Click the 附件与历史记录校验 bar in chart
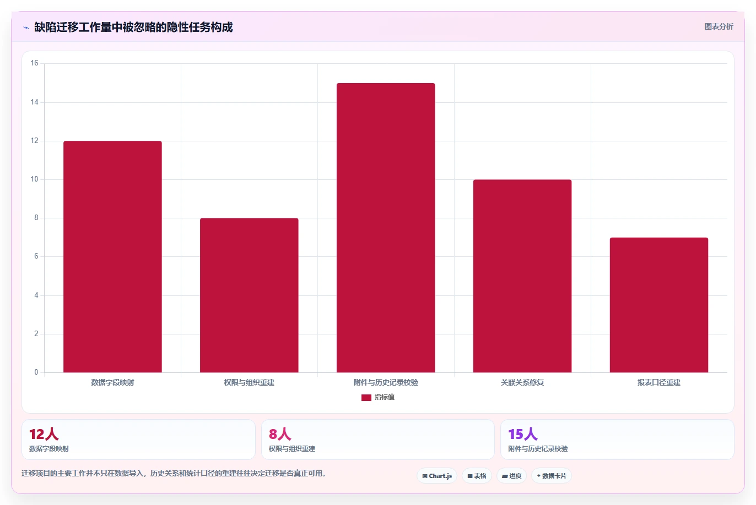This screenshot has height=505, width=756. pos(386,228)
